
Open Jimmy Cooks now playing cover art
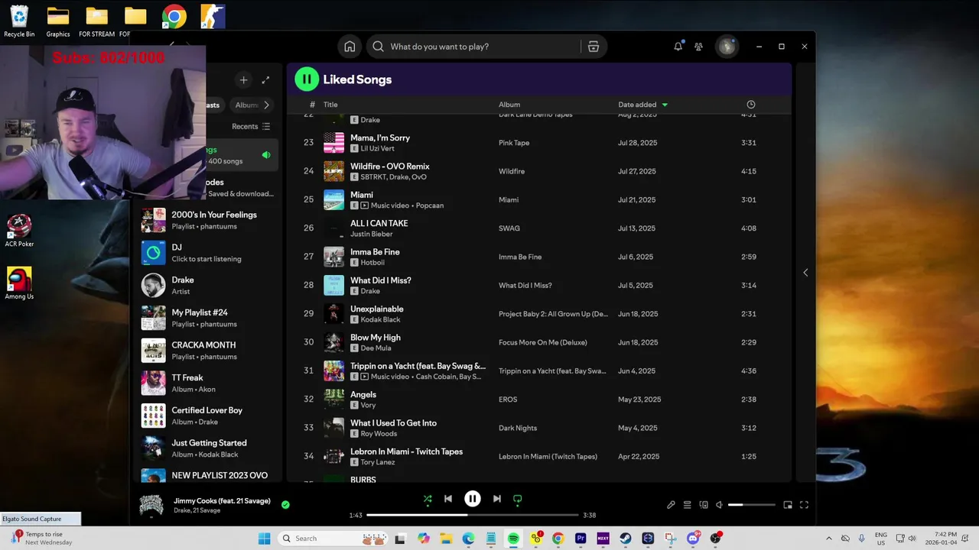point(151,505)
